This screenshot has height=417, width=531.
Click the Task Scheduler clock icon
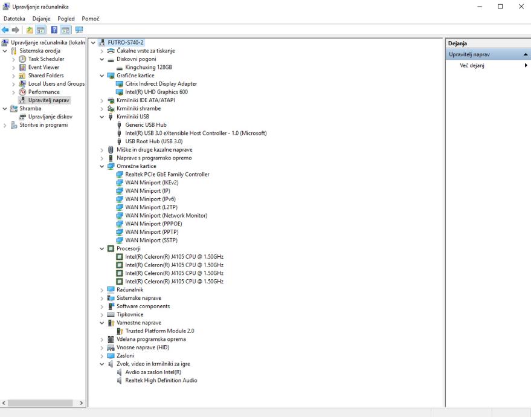click(x=22, y=59)
